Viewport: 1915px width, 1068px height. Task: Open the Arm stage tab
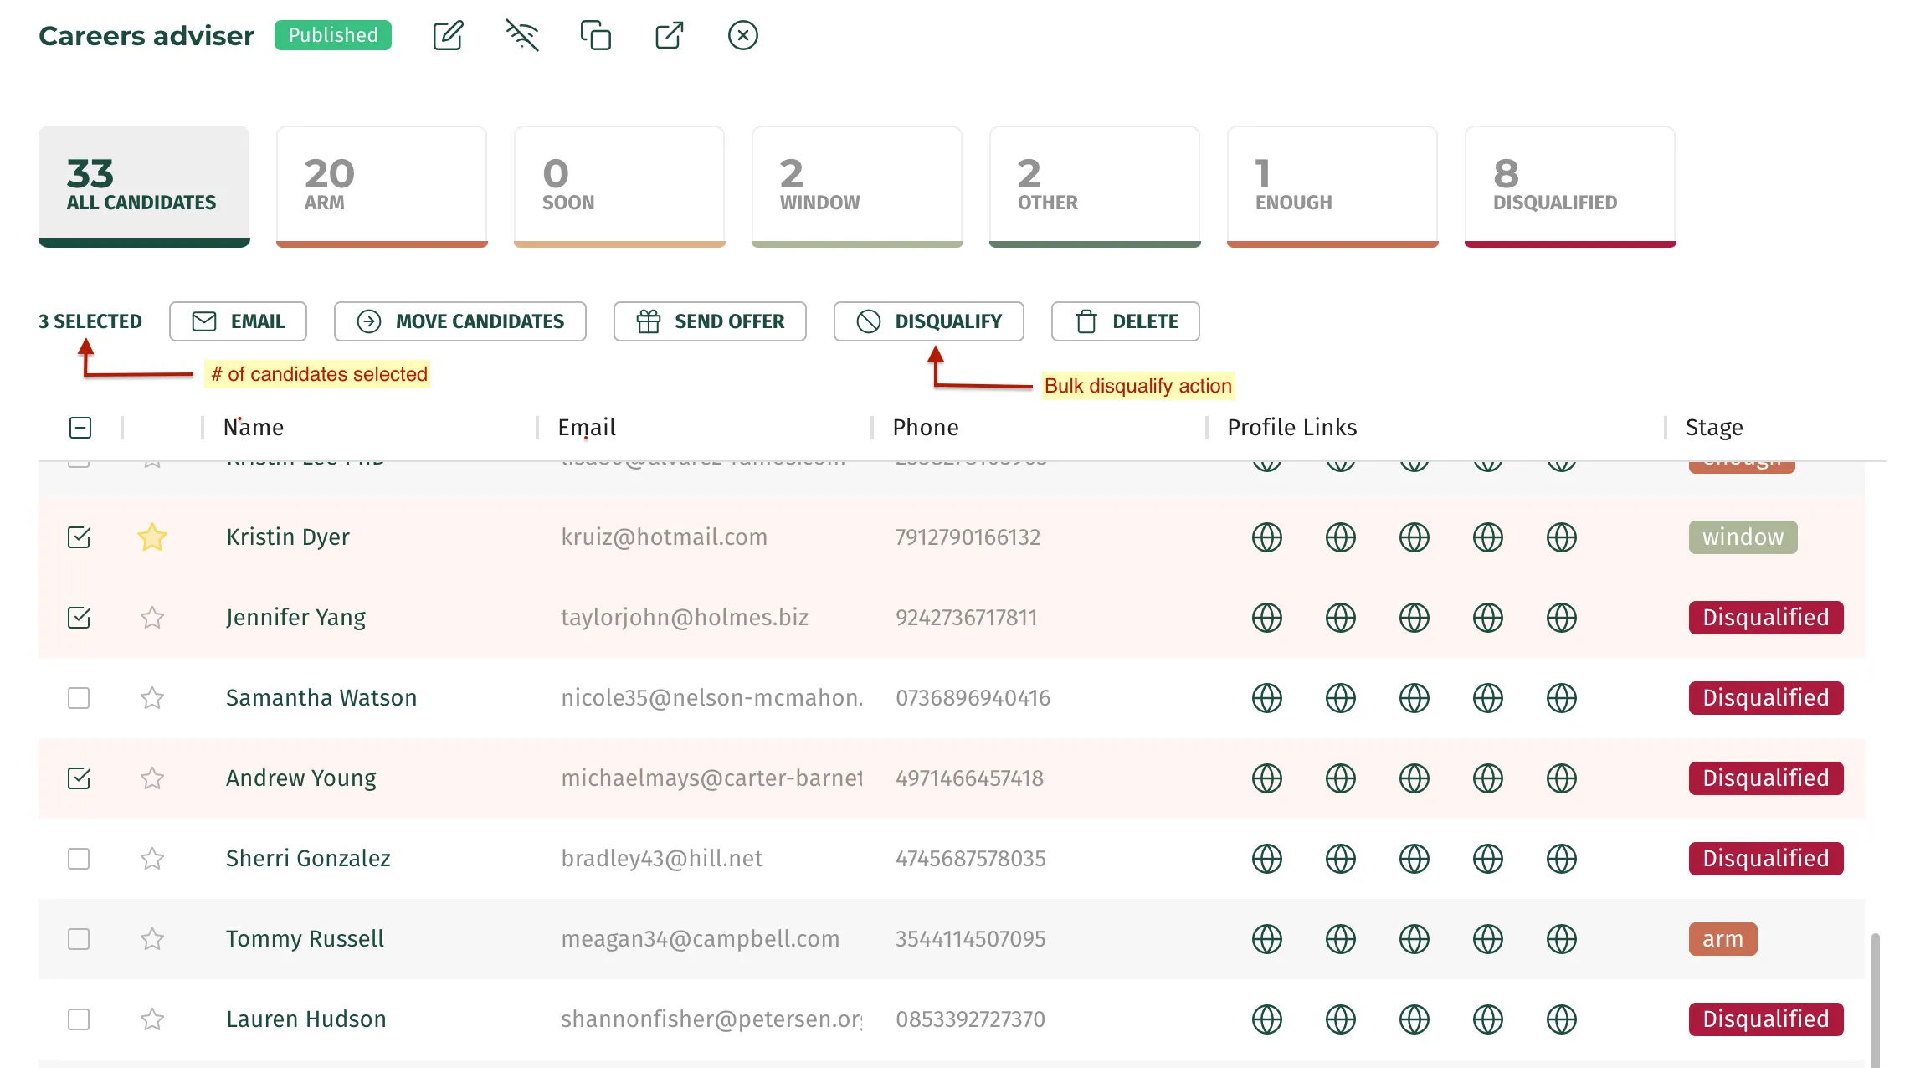pos(382,187)
